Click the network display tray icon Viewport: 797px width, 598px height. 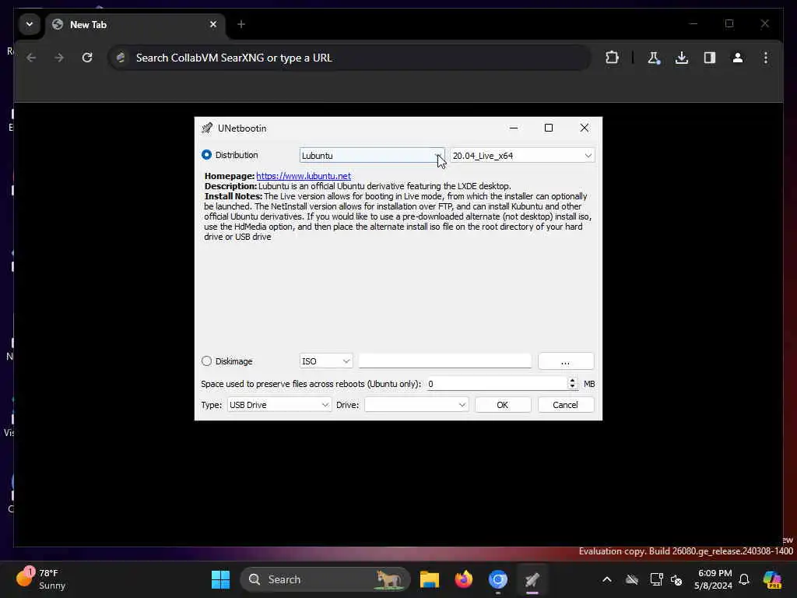click(x=656, y=579)
